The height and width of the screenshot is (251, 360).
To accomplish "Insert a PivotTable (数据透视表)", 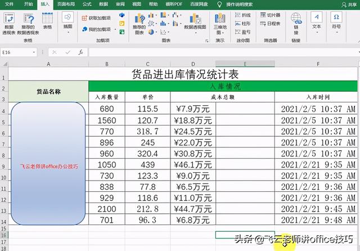I will pos(9,24).
